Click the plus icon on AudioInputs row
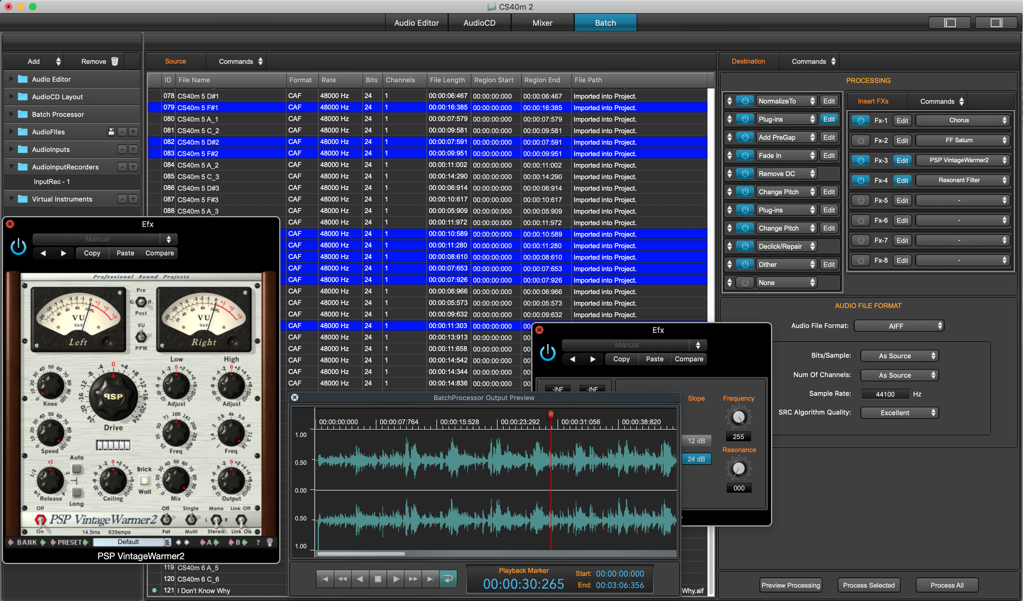This screenshot has width=1023, height=601. (133, 149)
